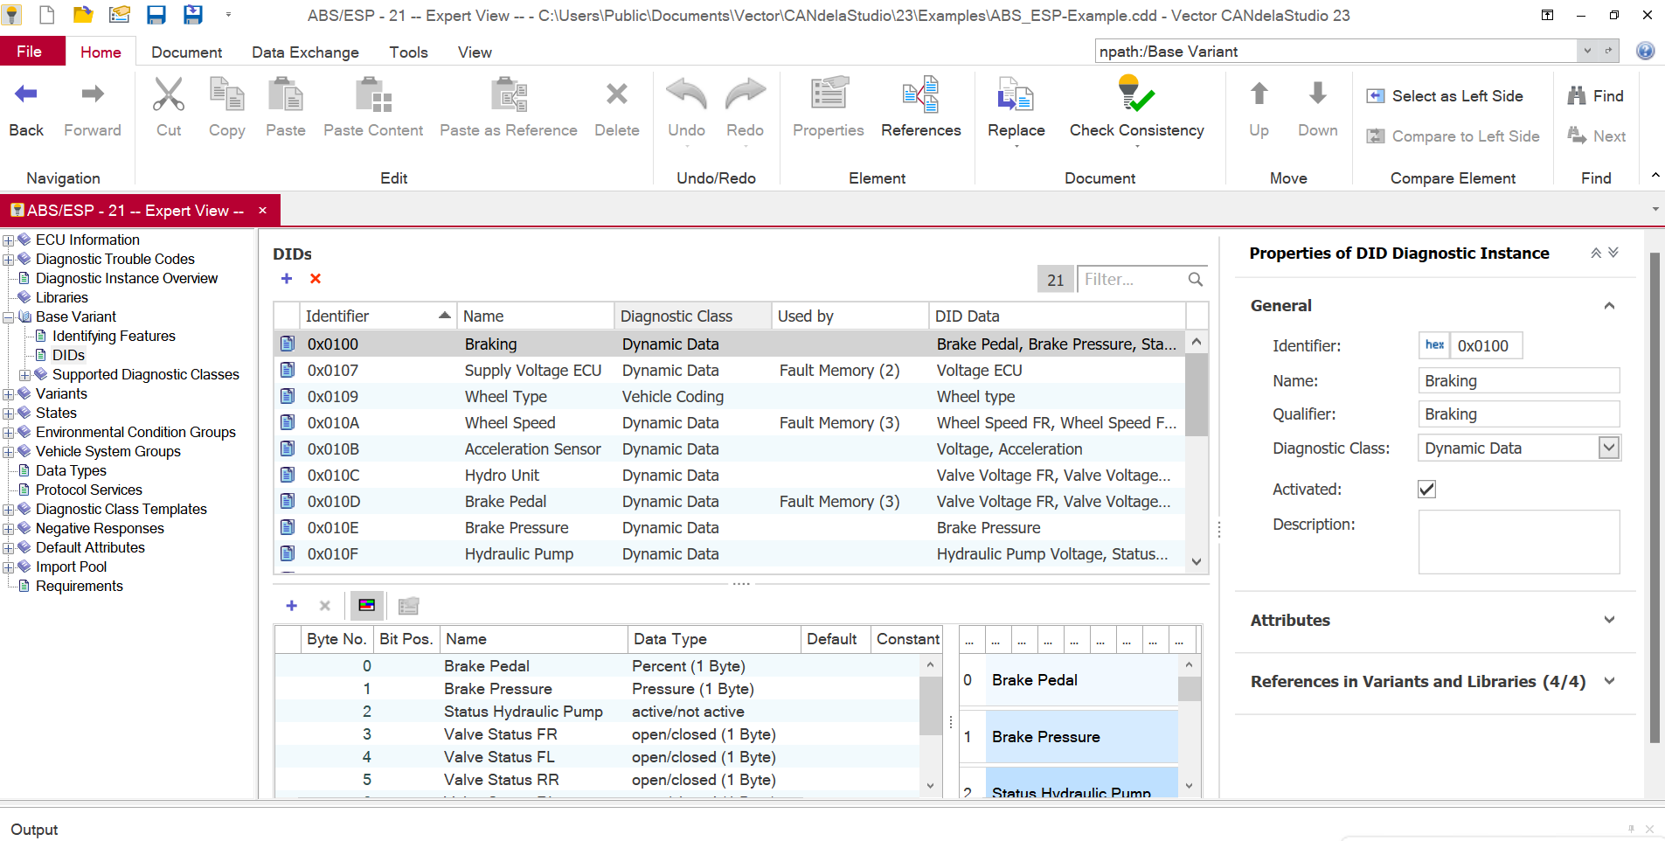
Task: Collapse the General properties section
Action: tap(1609, 305)
